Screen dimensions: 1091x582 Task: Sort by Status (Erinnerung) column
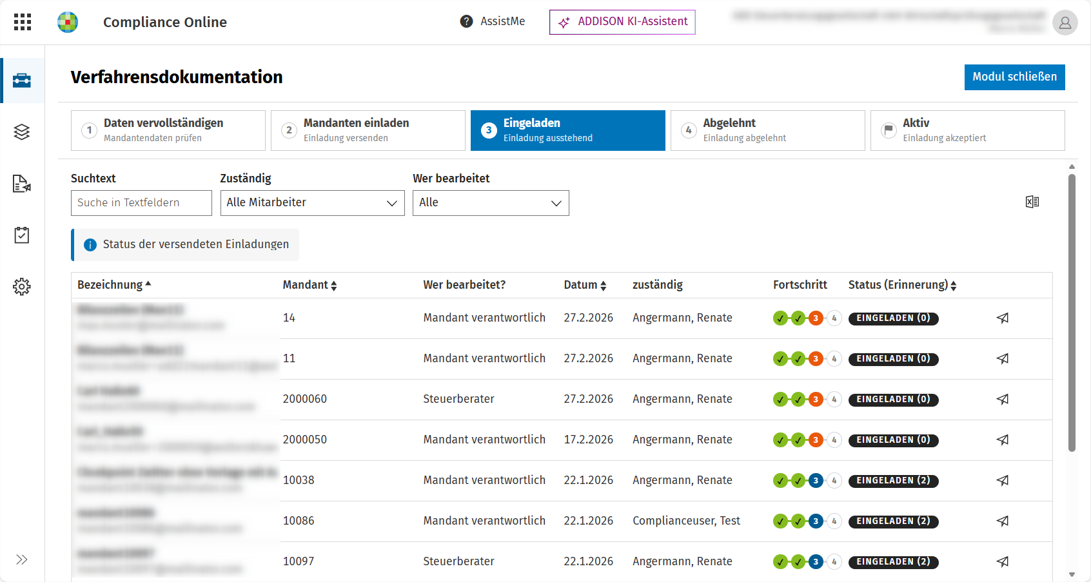[903, 285]
